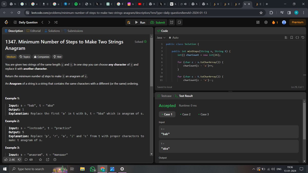The image size is (308, 173).
Task: Click the taskbar search box
Action: (x=39, y=169)
